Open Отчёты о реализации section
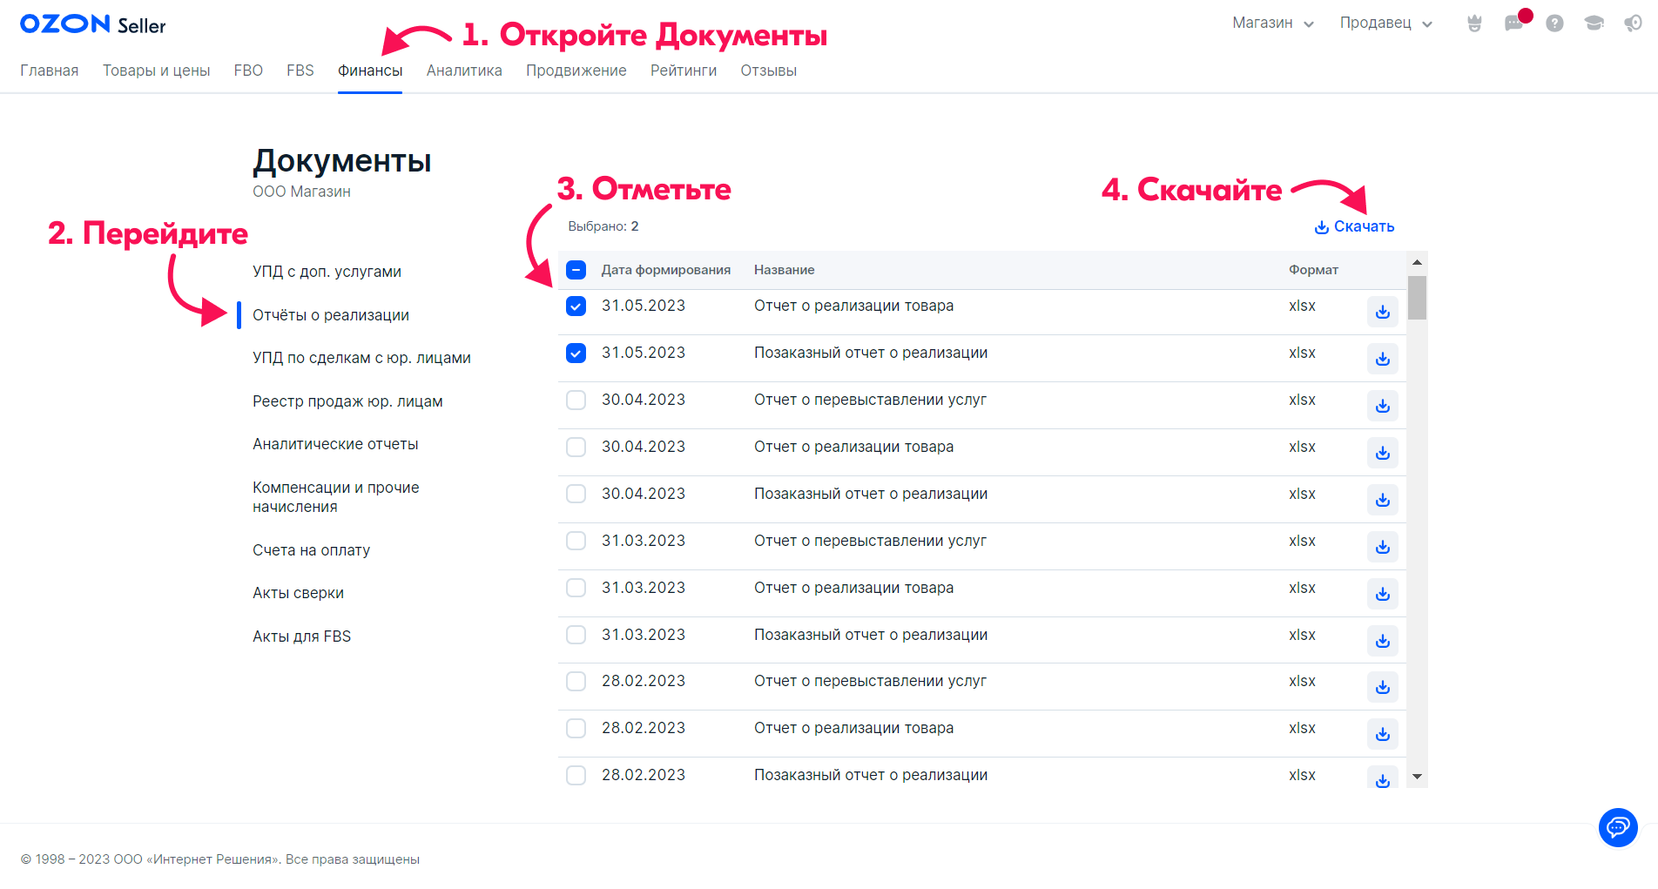 pos(331,315)
